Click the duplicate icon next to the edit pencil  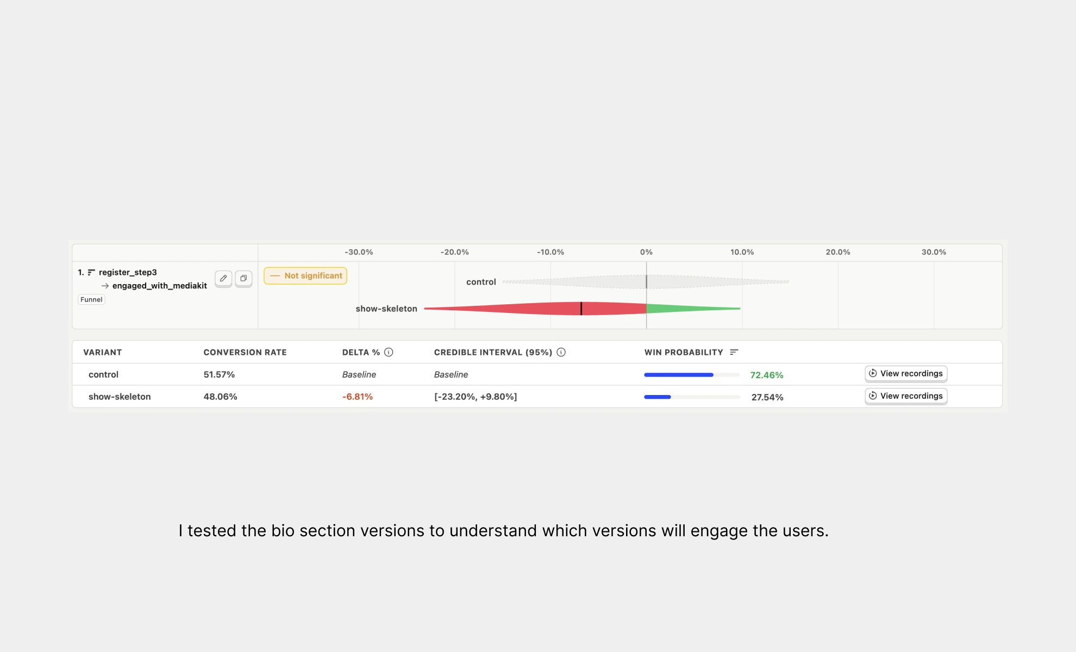243,278
